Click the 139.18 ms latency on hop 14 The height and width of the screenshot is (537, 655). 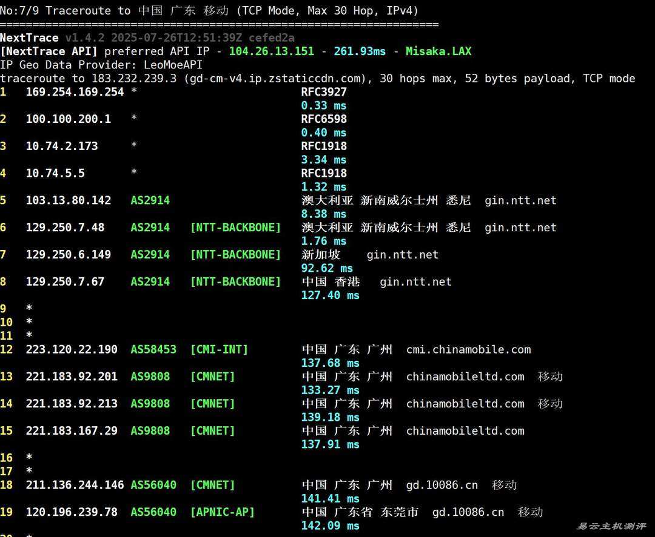pyautogui.click(x=330, y=417)
